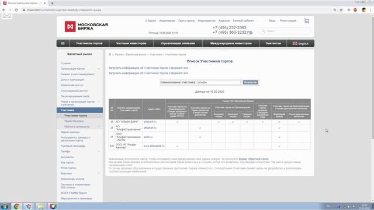Open 'Клиринг и риск-менеджмент' sidebar item
This screenshot has height=210, width=374.
[78, 74]
